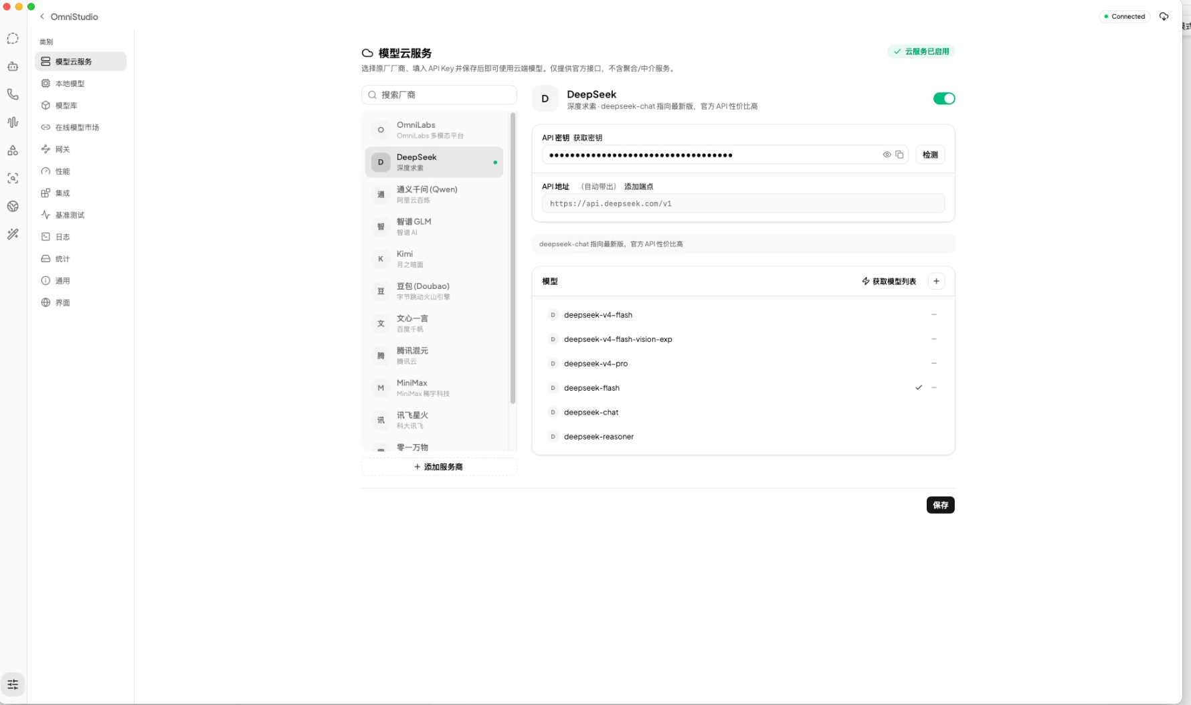Click the deepseek-chat model name
1191x705 pixels.
[x=591, y=412]
